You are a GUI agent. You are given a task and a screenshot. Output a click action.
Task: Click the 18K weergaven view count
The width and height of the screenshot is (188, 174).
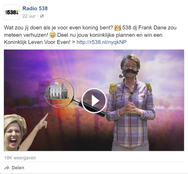pyautogui.click(x=20, y=158)
